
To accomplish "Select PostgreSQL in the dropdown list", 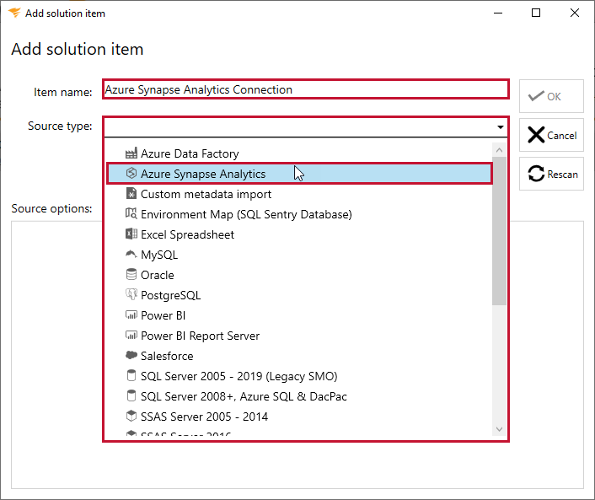I will 299,295.
